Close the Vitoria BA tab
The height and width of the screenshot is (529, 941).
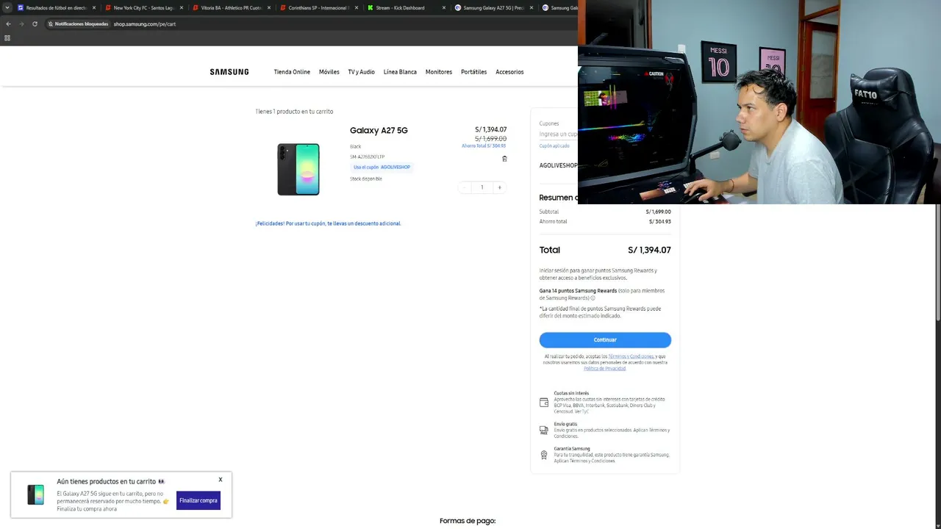click(x=268, y=8)
